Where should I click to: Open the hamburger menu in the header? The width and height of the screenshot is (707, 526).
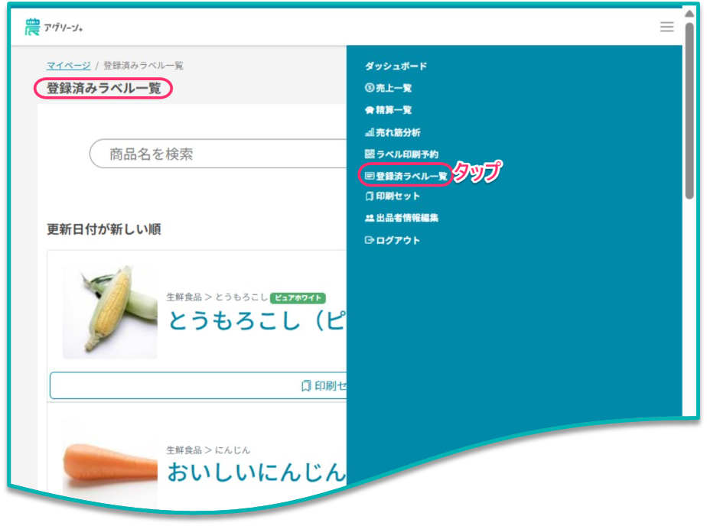666,27
